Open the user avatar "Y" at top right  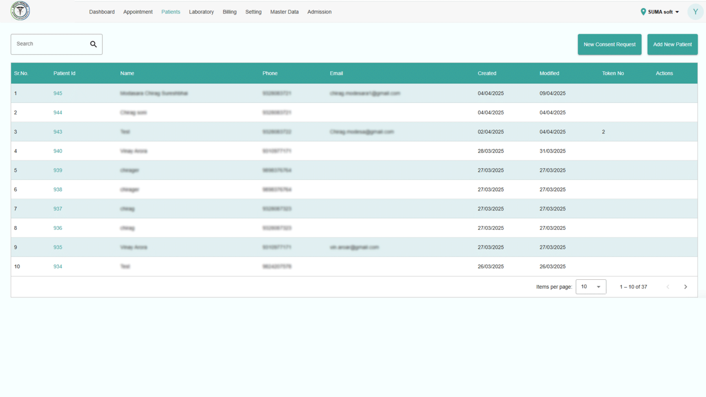coord(695,11)
